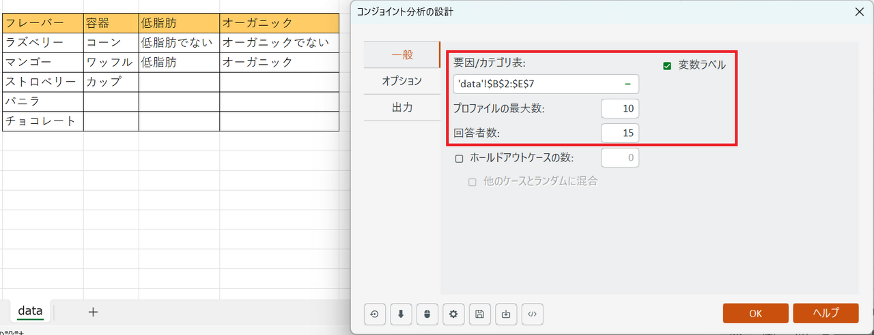The image size is (874, 335).
Task: Click the ヘルプ button
Action: coord(825,313)
